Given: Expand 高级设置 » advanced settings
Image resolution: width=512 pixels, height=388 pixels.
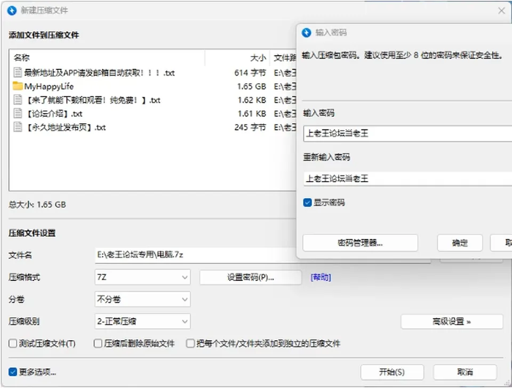Looking at the screenshot, I should tap(452, 322).
